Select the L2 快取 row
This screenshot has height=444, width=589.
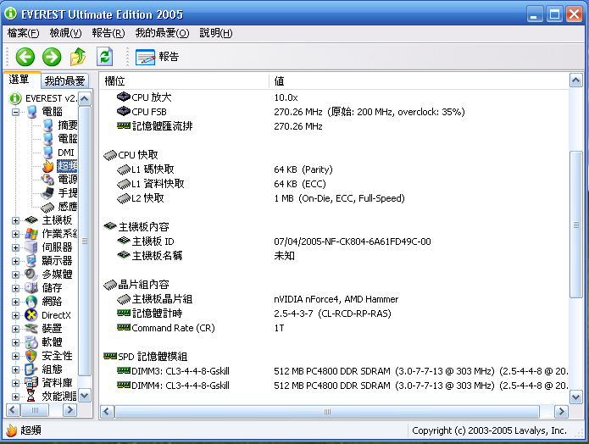point(334,198)
